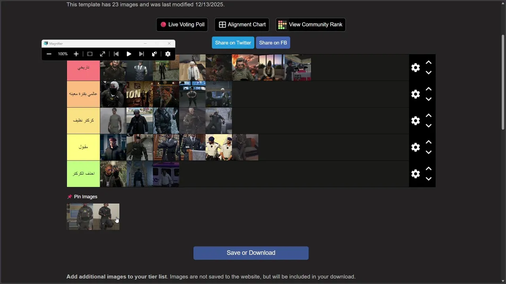This screenshot has width=506, height=284.
Task: Click the كركتر نظيف tier label
Action: [x=83, y=121]
